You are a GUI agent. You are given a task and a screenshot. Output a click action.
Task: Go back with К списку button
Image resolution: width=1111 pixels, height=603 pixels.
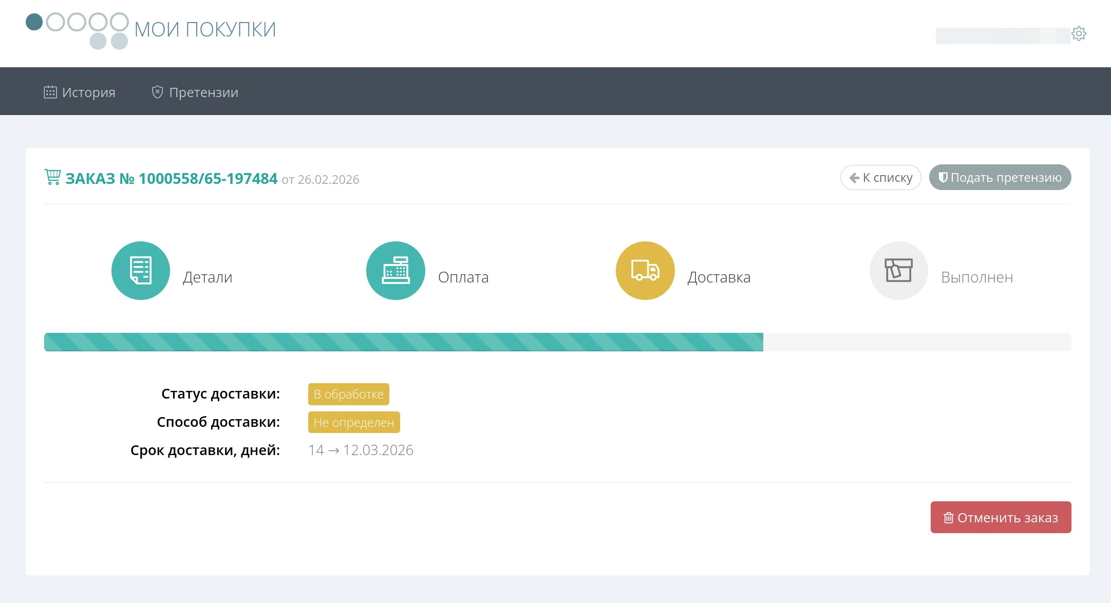pyautogui.click(x=880, y=178)
